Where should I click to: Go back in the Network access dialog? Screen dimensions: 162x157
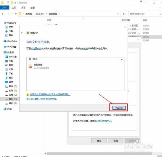click(x=22, y=33)
